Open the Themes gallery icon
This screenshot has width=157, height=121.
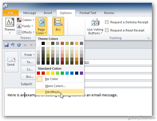point(10,22)
